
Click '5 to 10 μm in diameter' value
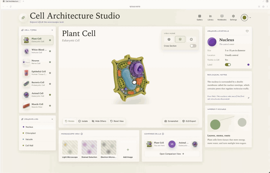235,51
